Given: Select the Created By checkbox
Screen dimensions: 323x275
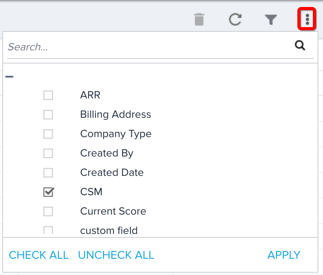Looking at the screenshot, I should [48, 153].
